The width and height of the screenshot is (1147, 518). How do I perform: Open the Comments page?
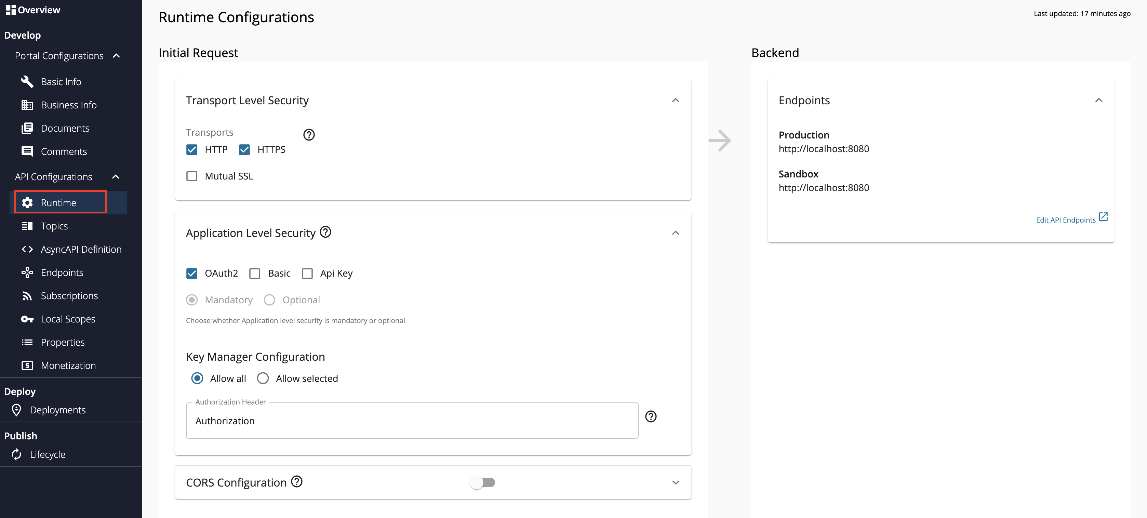pos(63,151)
